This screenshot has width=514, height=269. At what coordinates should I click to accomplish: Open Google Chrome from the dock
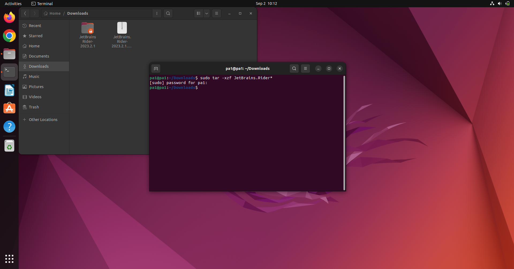tap(9, 36)
